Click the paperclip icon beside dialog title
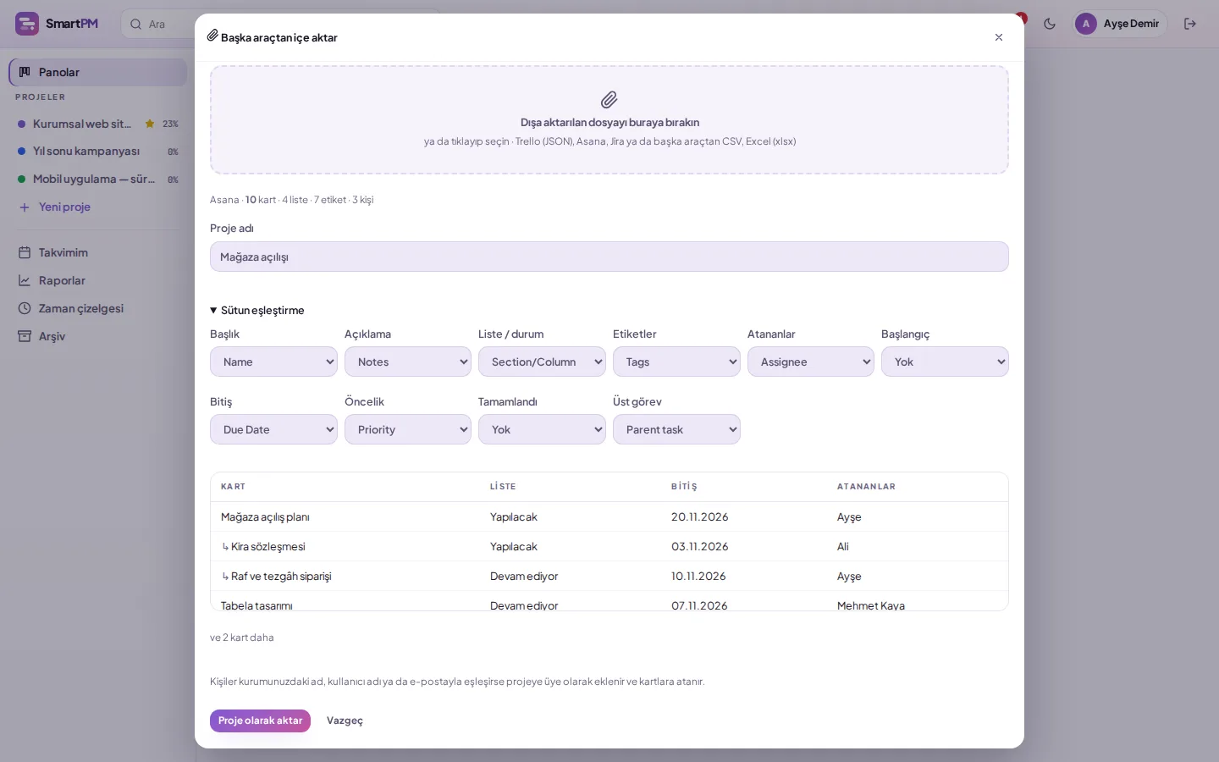 (x=212, y=36)
